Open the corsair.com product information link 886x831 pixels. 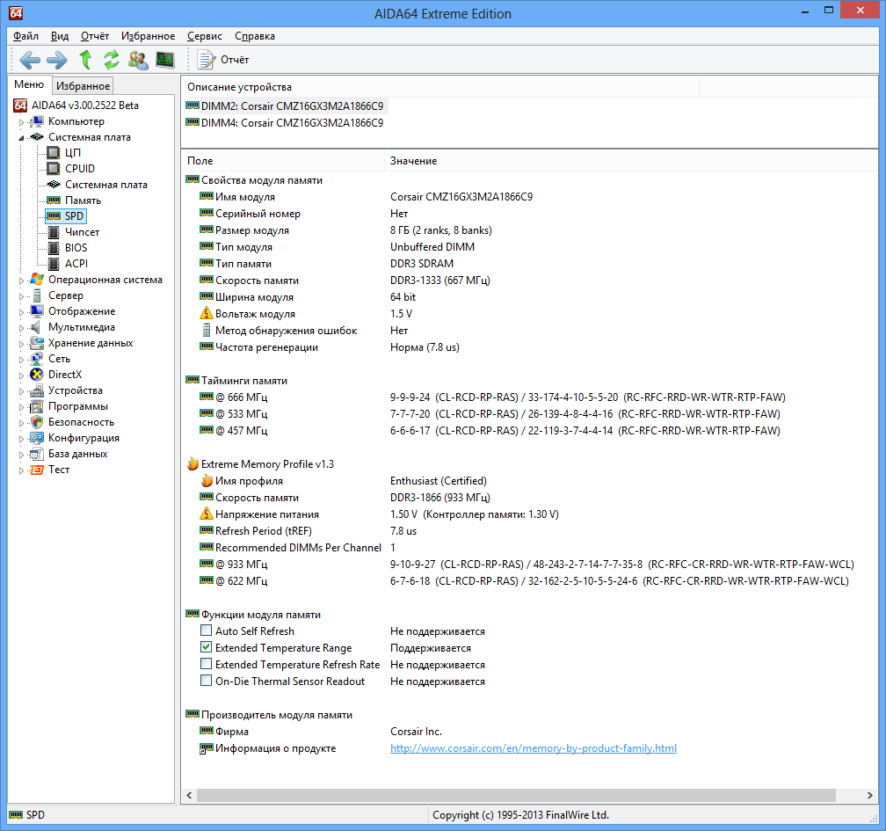[x=534, y=747]
